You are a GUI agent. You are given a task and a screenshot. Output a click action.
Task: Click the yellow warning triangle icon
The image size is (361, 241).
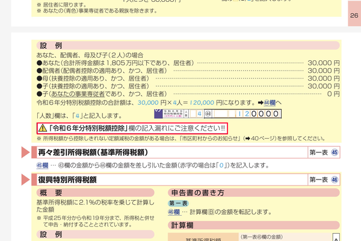(x=43, y=128)
